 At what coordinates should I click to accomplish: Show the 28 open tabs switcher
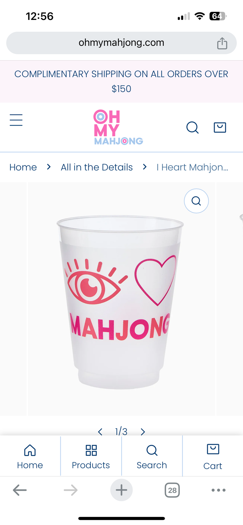tap(172, 490)
